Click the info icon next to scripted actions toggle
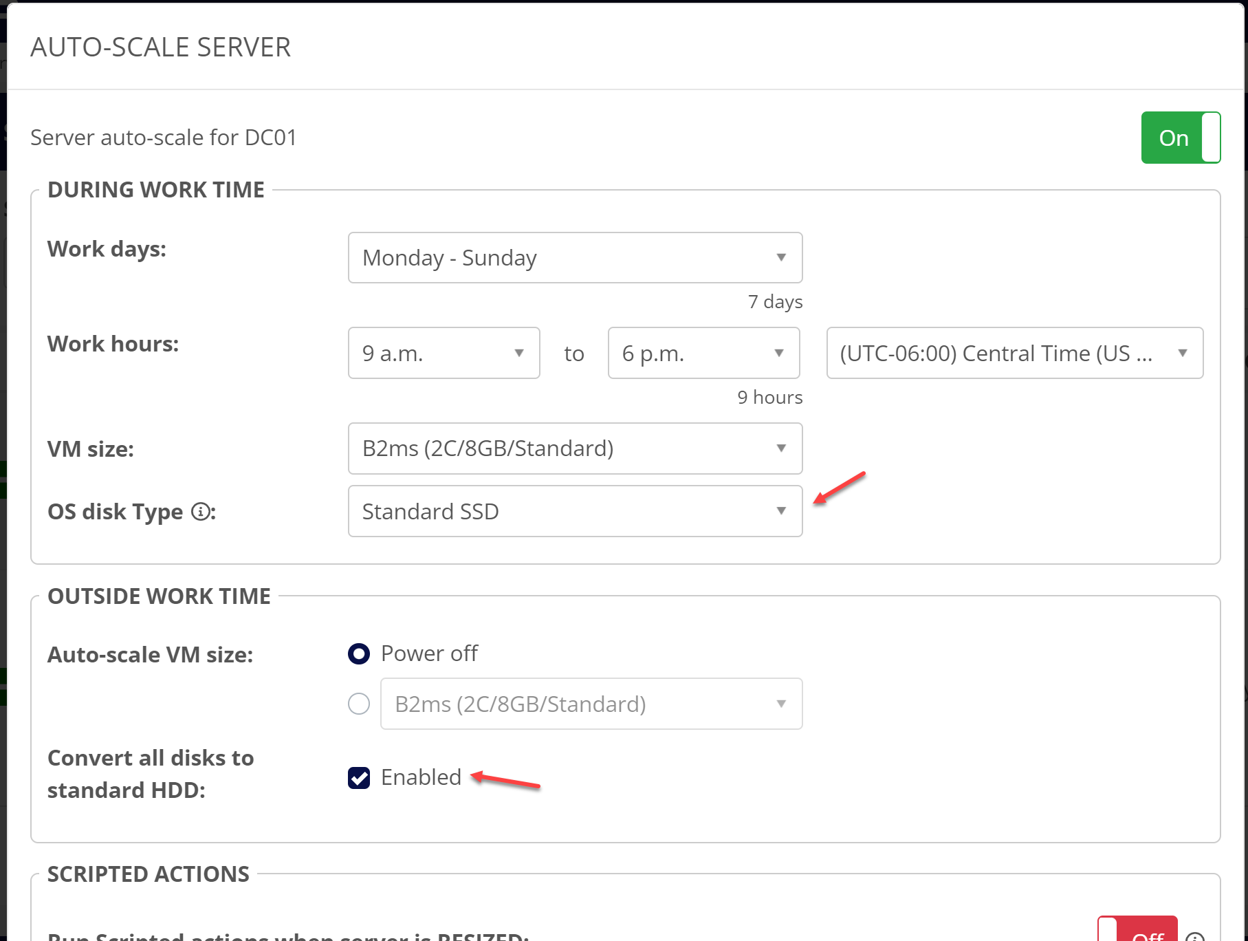The height and width of the screenshot is (941, 1248). 1195,936
